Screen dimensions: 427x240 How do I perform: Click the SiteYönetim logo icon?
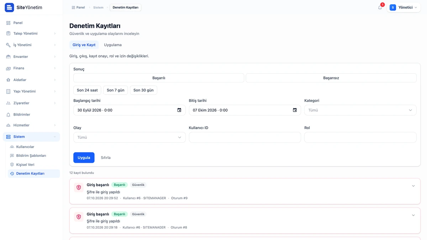pos(9,7)
